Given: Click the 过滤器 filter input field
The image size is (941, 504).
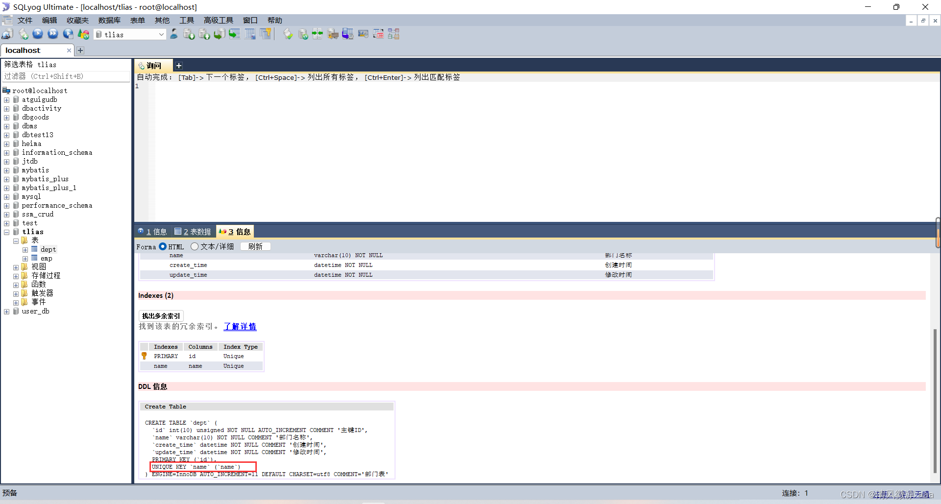Looking at the screenshot, I should tap(66, 76).
